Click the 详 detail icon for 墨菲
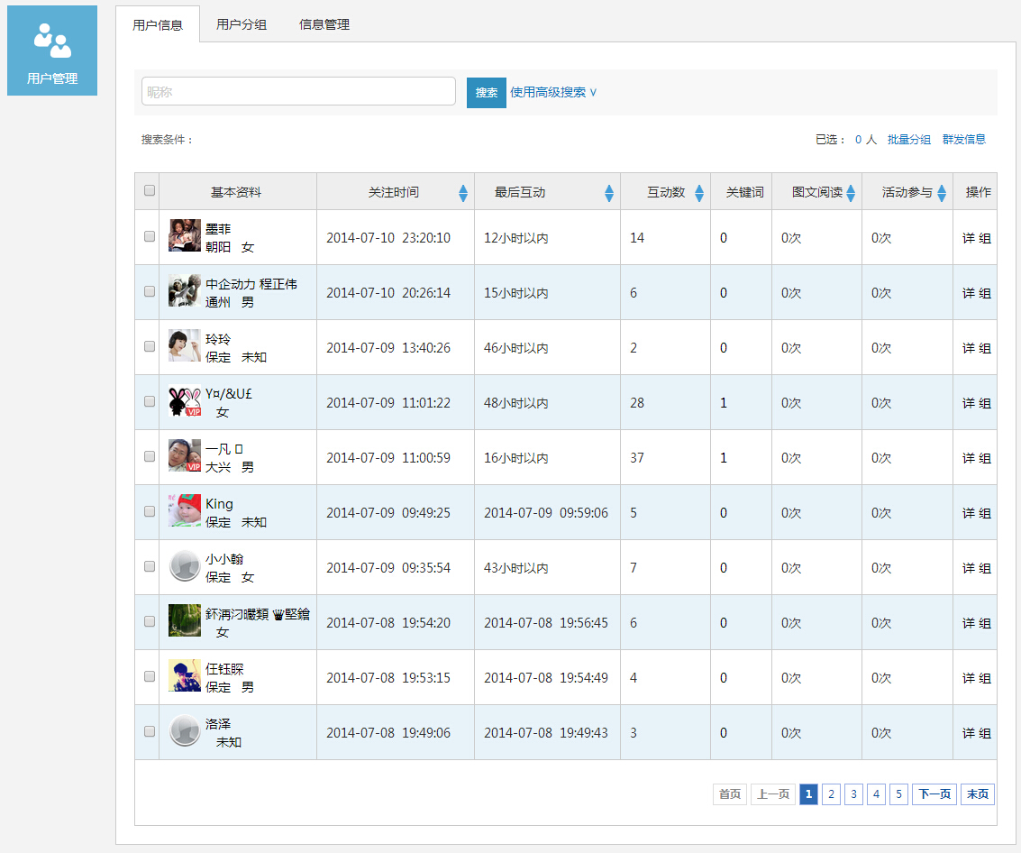This screenshot has height=853, width=1021. click(x=968, y=238)
